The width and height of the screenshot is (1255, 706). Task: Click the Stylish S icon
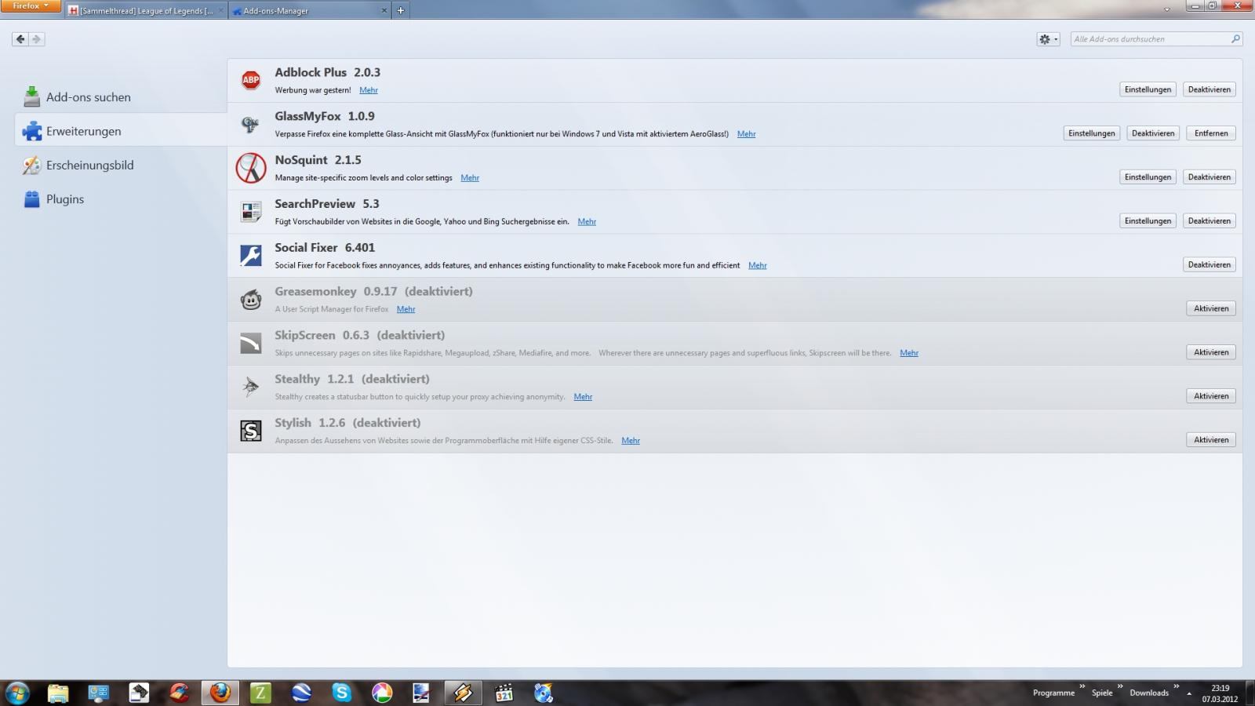[251, 431]
